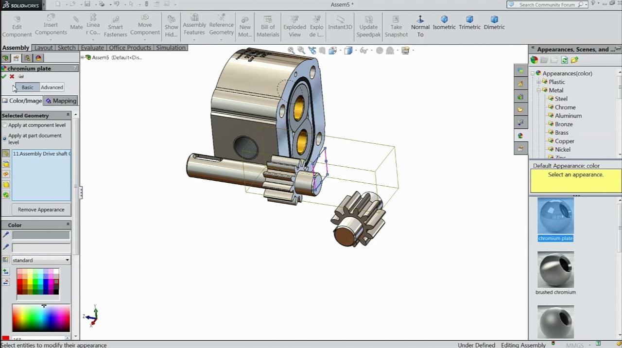Click remove-swatch icon beside color palette
Screen dimensions: 622x348
click(x=6, y=282)
